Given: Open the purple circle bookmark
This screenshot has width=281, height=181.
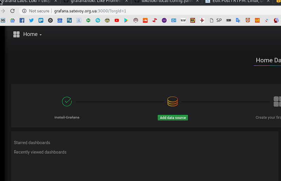Looking at the screenshot, I should [164, 20].
